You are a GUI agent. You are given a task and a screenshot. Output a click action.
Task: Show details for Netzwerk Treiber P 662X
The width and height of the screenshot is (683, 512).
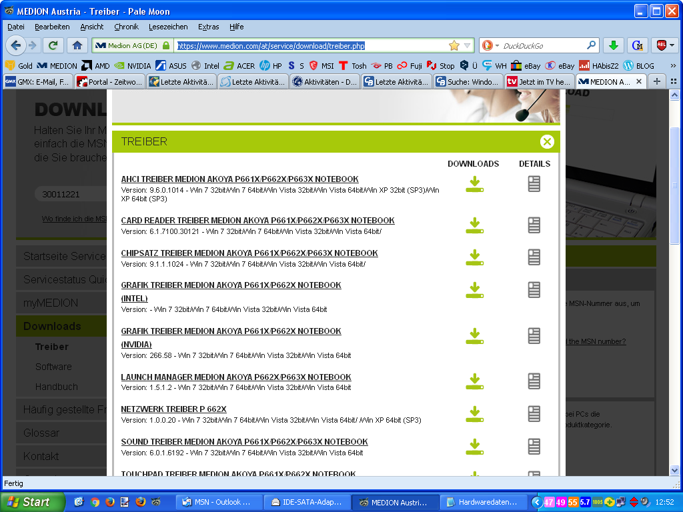(534, 414)
